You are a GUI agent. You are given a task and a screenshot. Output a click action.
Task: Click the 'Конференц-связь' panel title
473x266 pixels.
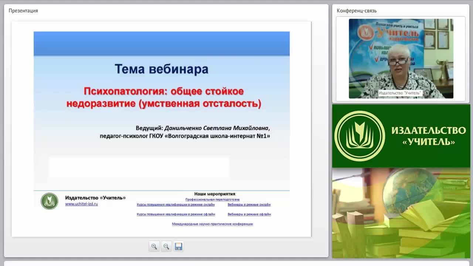[x=357, y=11]
